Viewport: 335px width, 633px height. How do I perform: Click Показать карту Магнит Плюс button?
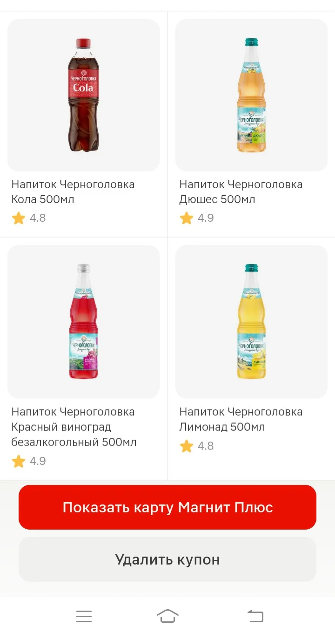(167, 507)
